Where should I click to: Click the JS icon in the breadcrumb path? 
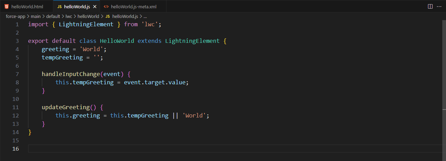pyautogui.click(x=108, y=16)
